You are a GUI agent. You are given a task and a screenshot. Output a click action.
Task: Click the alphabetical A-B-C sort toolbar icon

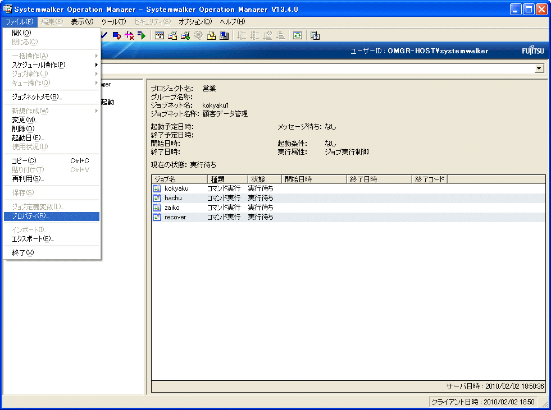pyautogui.click(x=255, y=35)
